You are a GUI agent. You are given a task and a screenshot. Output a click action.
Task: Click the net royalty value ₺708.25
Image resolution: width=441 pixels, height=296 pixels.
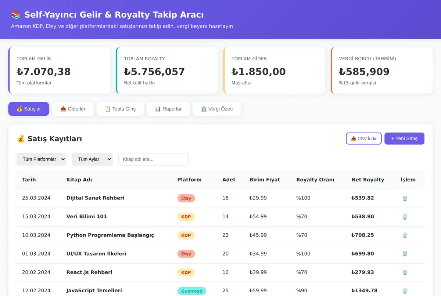pos(363,235)
